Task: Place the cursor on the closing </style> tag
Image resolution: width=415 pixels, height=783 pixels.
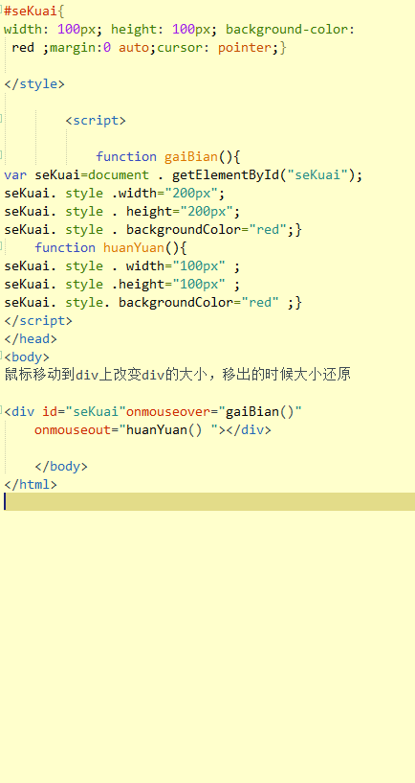Action: click(34, 84)
